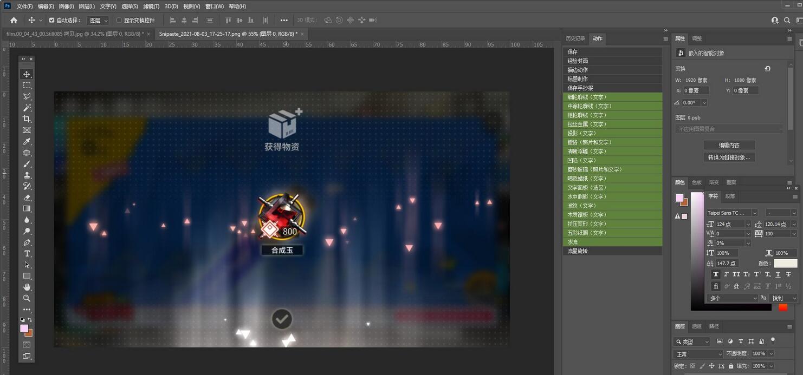
Task: Choose the Hand tool
Action: coord(27,287)
